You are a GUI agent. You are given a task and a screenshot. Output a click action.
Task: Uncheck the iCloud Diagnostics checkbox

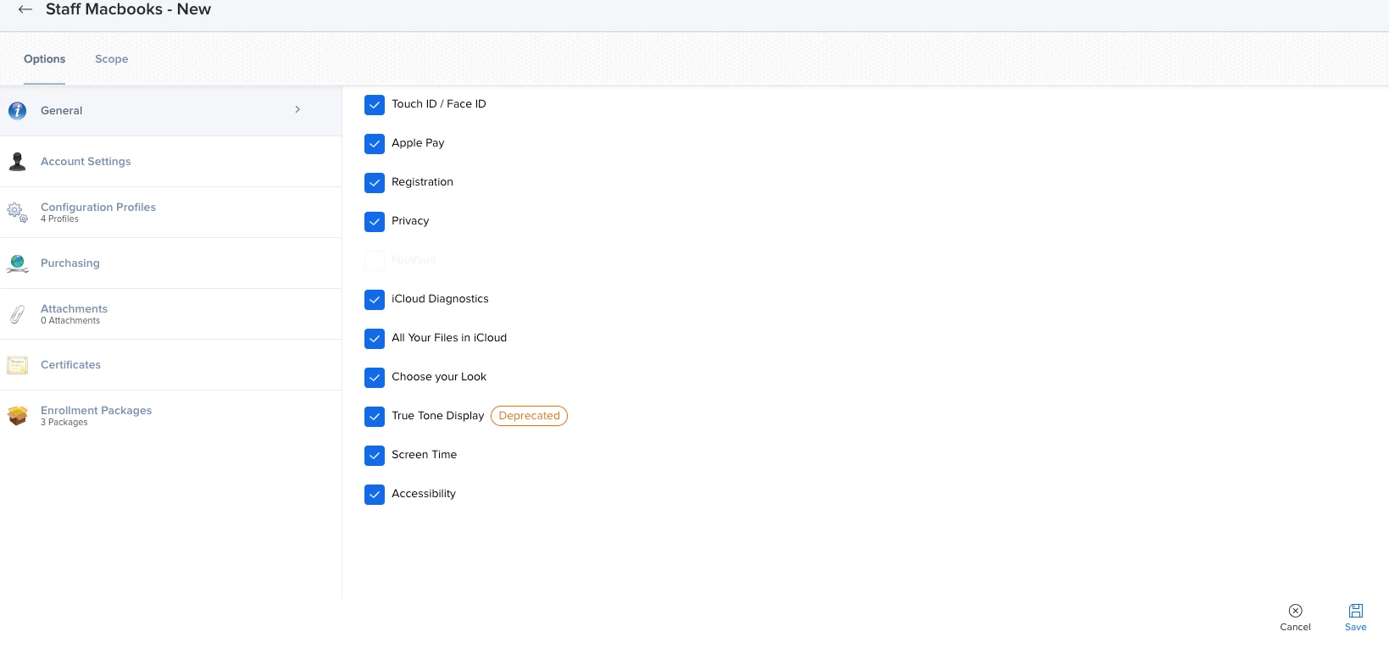375,299
